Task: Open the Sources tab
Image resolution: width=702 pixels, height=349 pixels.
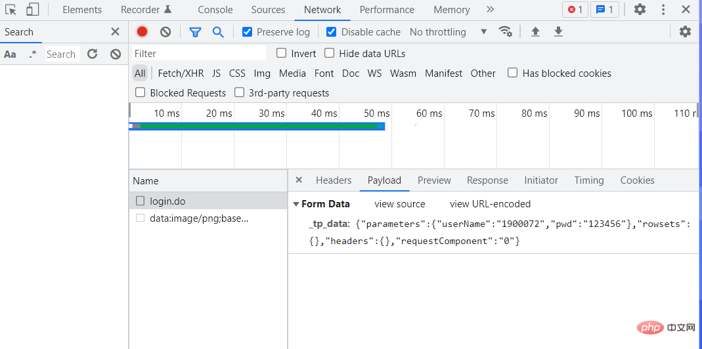Action: tap(268, 9)
